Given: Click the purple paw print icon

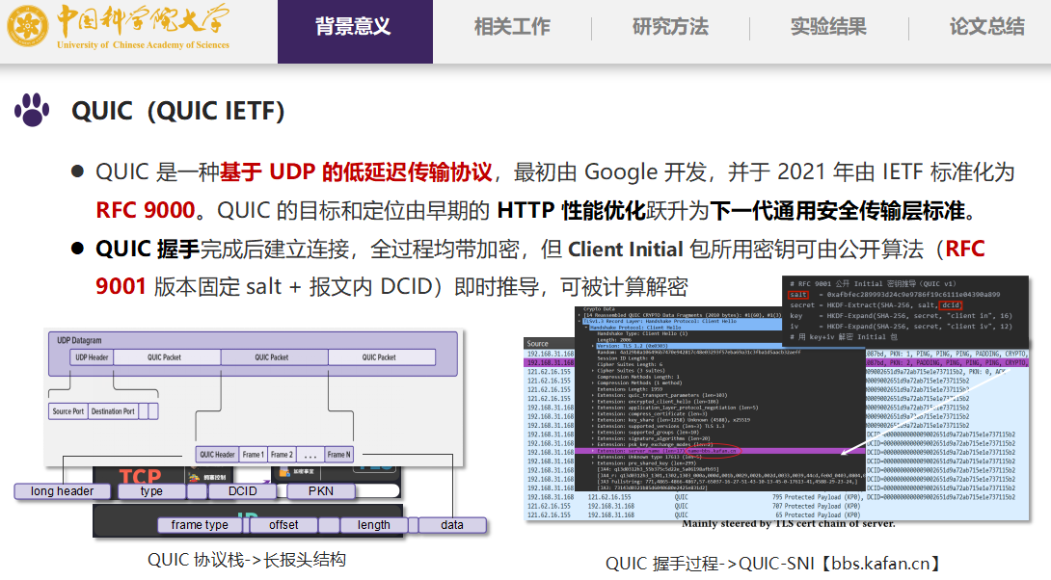Looking at the screenshot, I should (32, 110).
